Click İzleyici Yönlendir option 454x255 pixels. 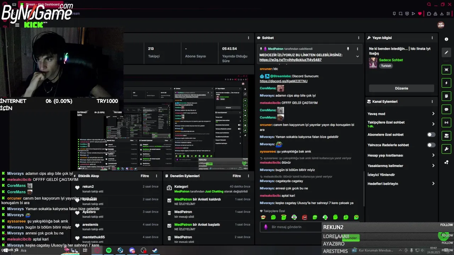[x=381, y=175]
